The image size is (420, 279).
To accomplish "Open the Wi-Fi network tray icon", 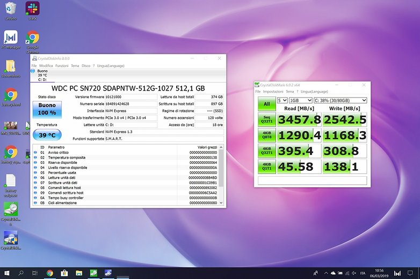I will coord(347,273).
